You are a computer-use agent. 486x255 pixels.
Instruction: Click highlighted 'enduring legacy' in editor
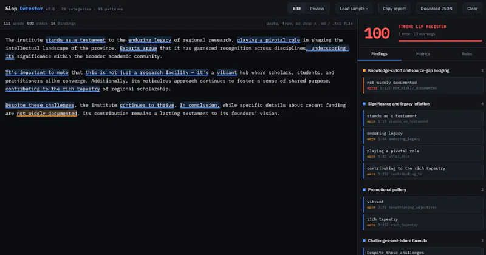(x=149, y=40)
